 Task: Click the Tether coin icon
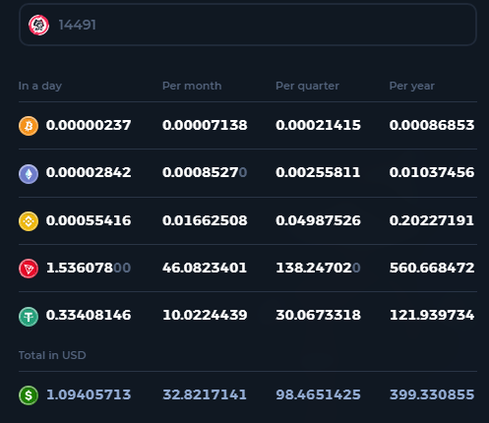[x=29, y=316]
